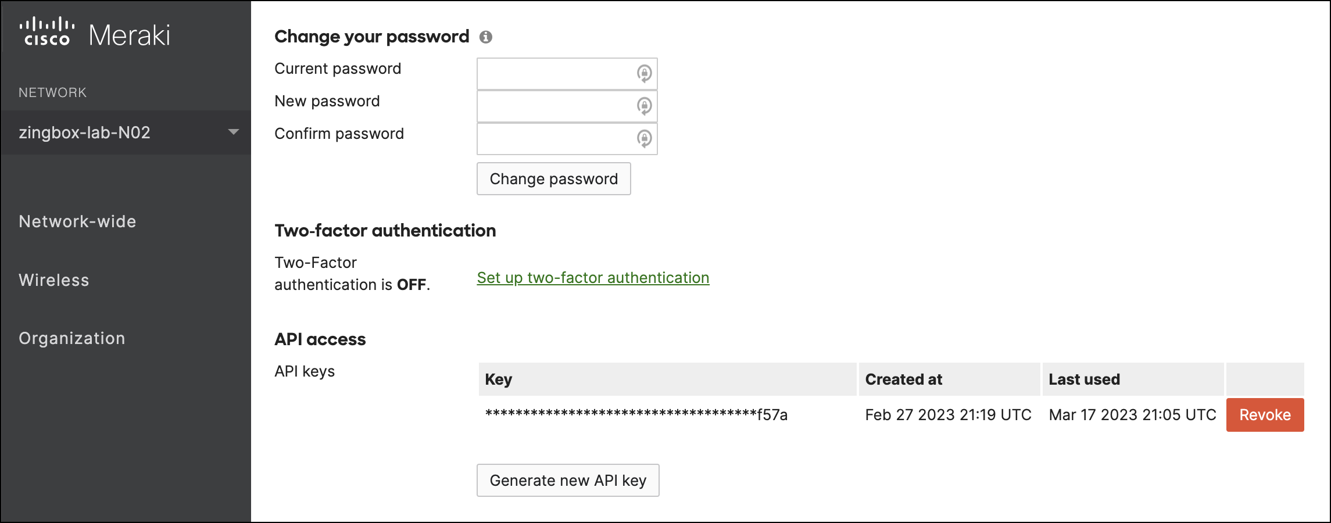This screenshot has width=1331, height=523.
Task: Open Set up two-factor authentication link
Action: (x=593, y=278)
